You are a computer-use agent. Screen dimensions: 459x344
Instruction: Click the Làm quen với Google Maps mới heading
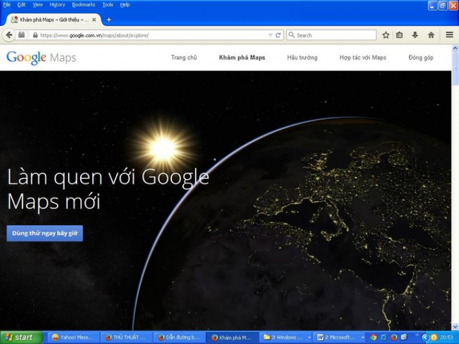(108, 189)
